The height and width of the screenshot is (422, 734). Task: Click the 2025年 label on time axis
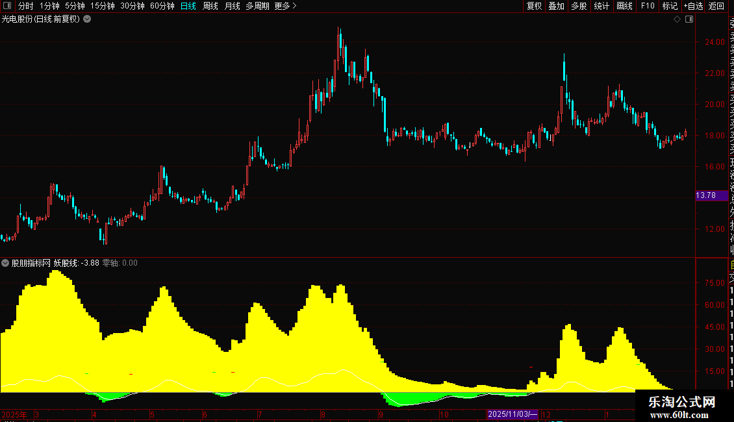[x=14, y=414]
